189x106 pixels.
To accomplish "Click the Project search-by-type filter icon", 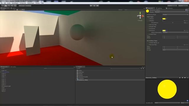I will 141,68.
